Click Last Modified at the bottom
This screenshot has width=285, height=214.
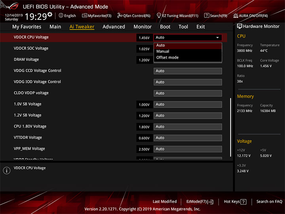click(x=165, y=202)
